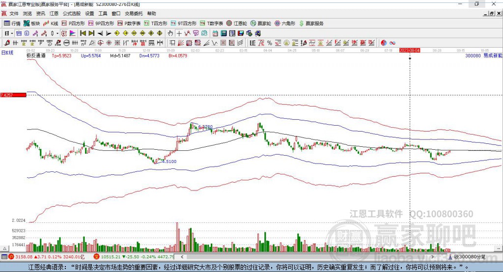The height and width of the screenshot is (272, 503).
Task: Open 赢家服务 dollar-sign service
Action: pos(311,24)
